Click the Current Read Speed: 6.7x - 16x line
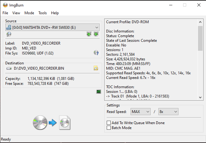Image resolution: width=206 pixels, height=143 pixels. (x=131, y=78)
